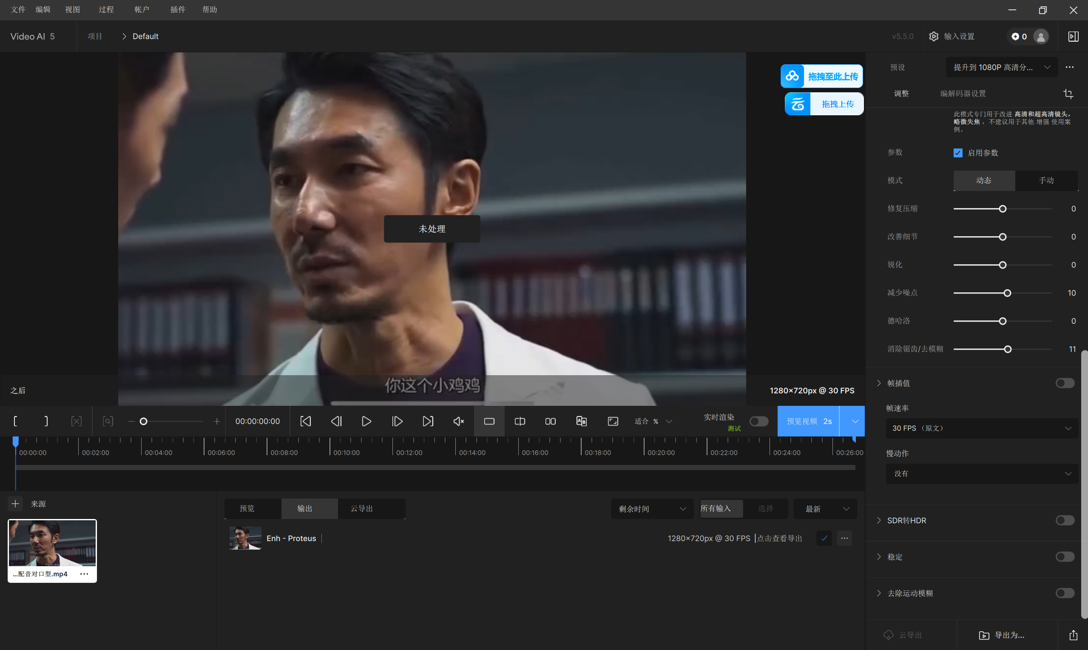Open Enh - Proteus output options ellipsis
This screenshot has height=650, width=1088.
click(844, 538)
